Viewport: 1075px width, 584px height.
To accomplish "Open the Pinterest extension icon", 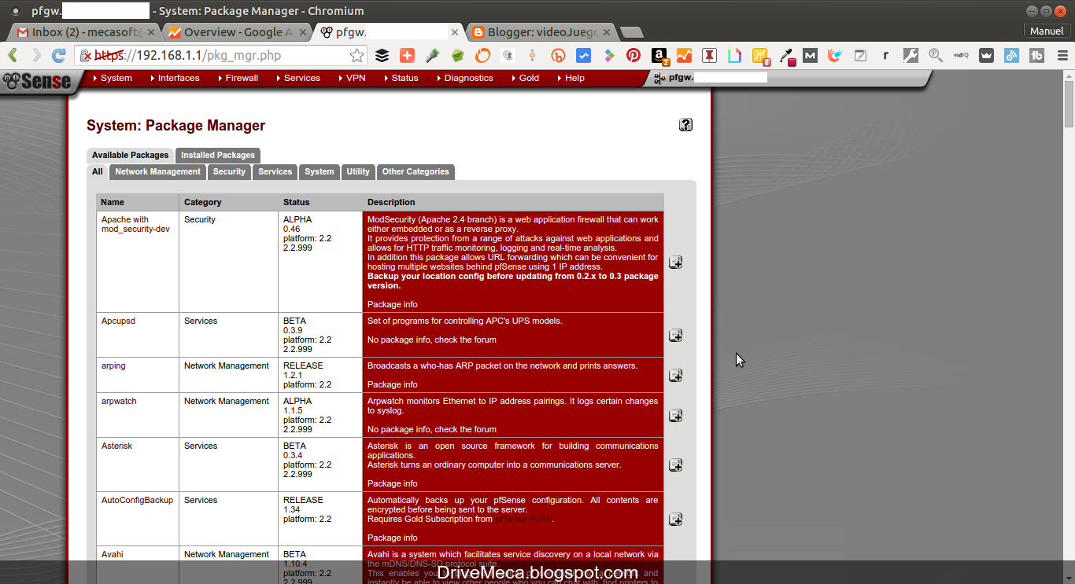I will click(x=634, y=56).
